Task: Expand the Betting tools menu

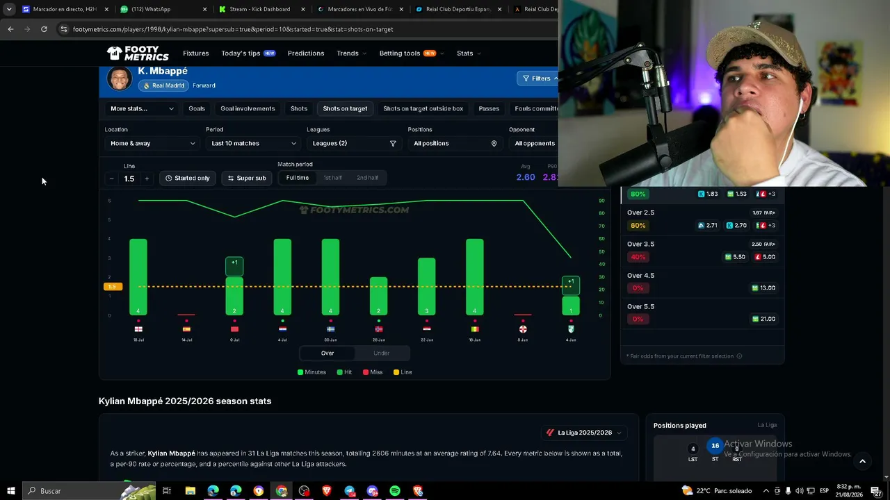Action: tap(412, 53)
